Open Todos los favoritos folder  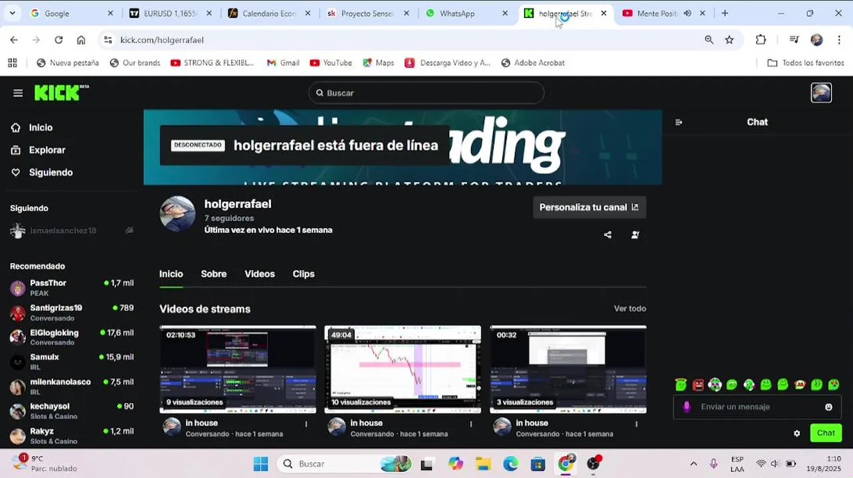coord(805,63)
